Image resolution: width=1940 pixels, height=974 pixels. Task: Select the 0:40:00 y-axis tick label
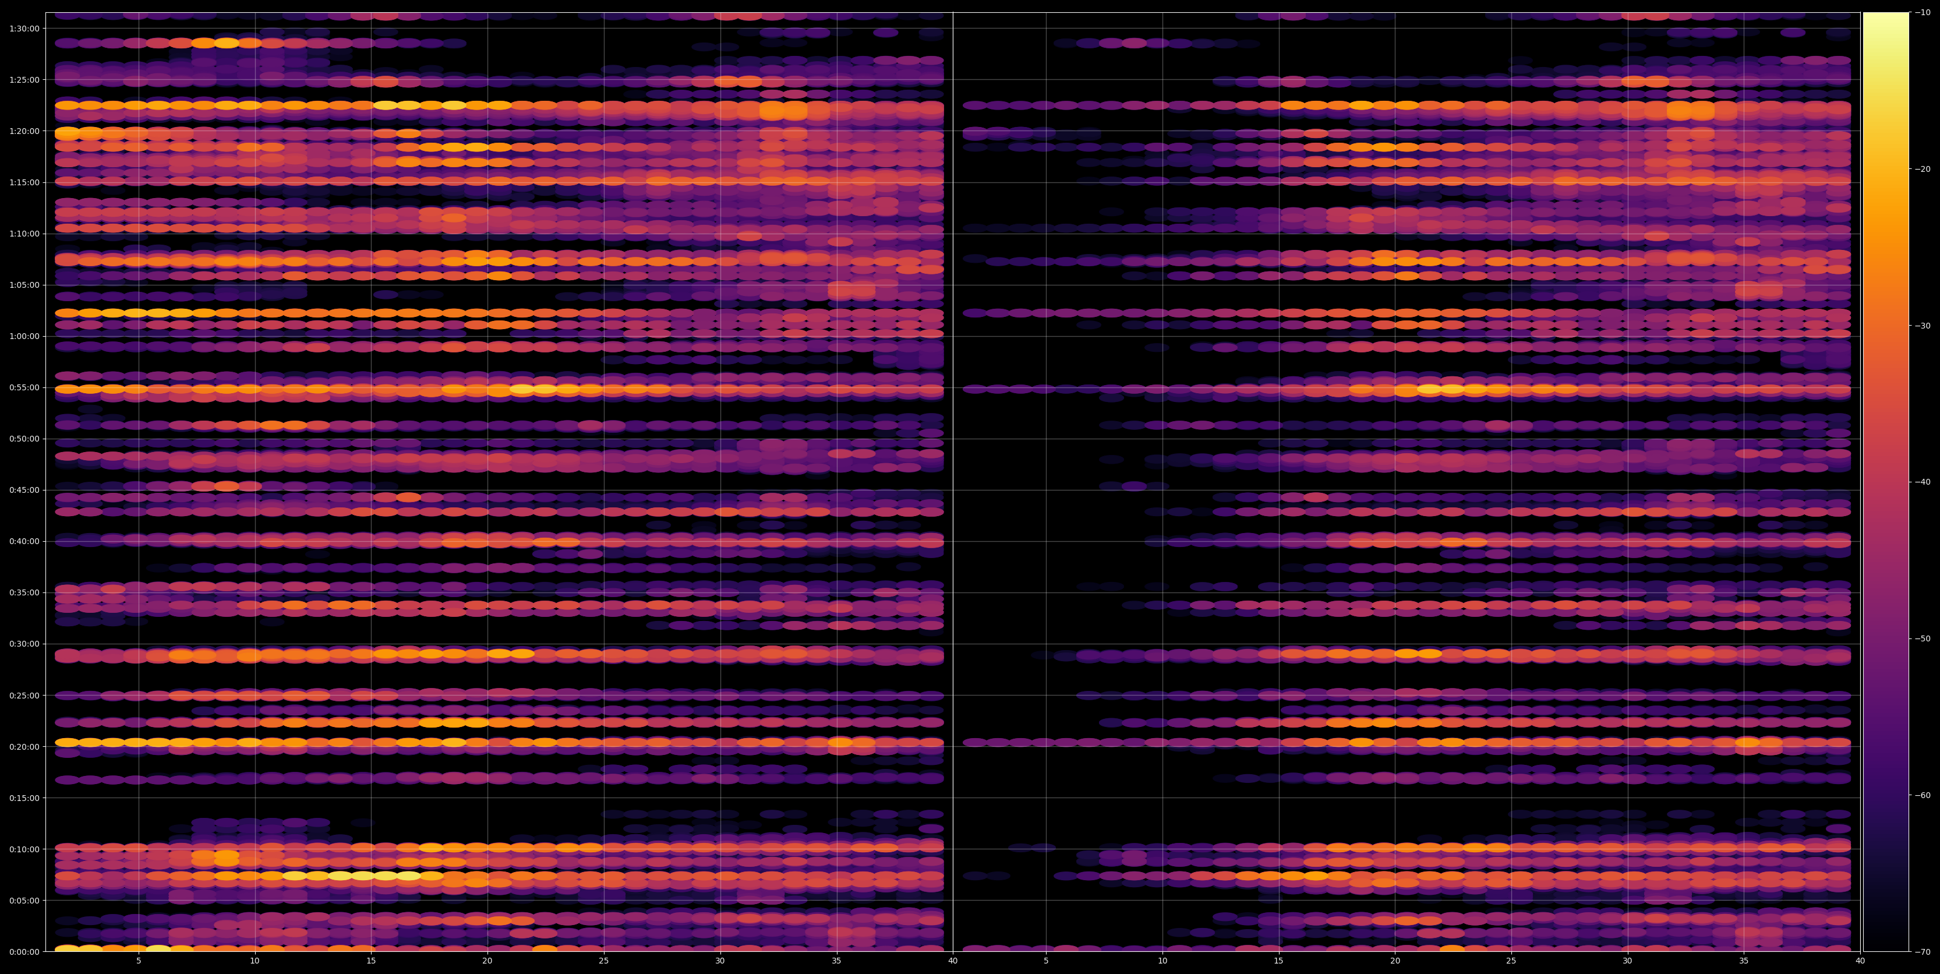point(24,541)
